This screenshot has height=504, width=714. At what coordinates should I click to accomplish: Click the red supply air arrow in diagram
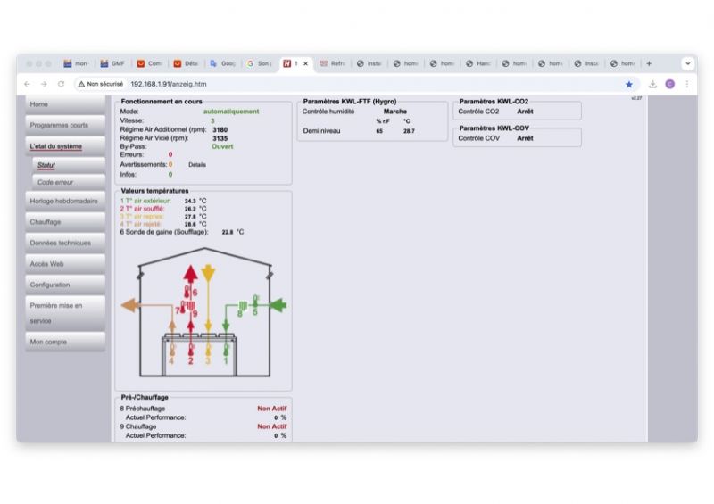tap(189, 277)
